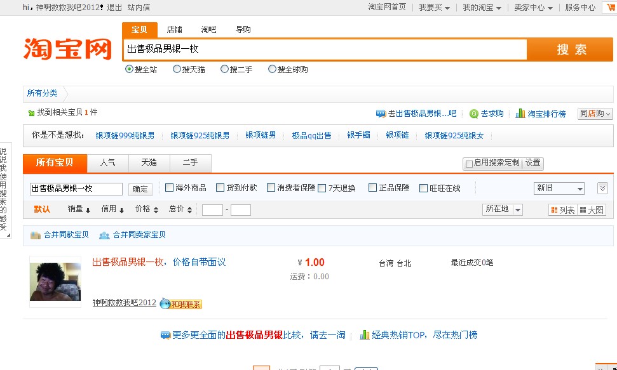Viewport: 617px width, 370px height.
Task: Switch to 大图 grid view
Action: pyautogui.click(x=592, y=210)
